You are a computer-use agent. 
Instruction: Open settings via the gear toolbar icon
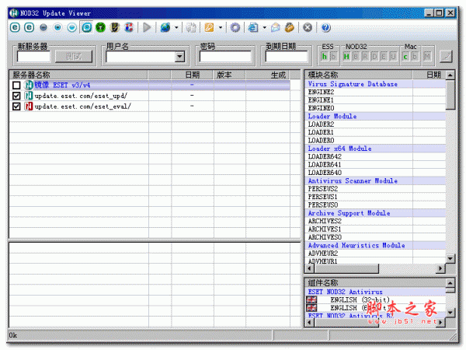[x=235, y=28]
